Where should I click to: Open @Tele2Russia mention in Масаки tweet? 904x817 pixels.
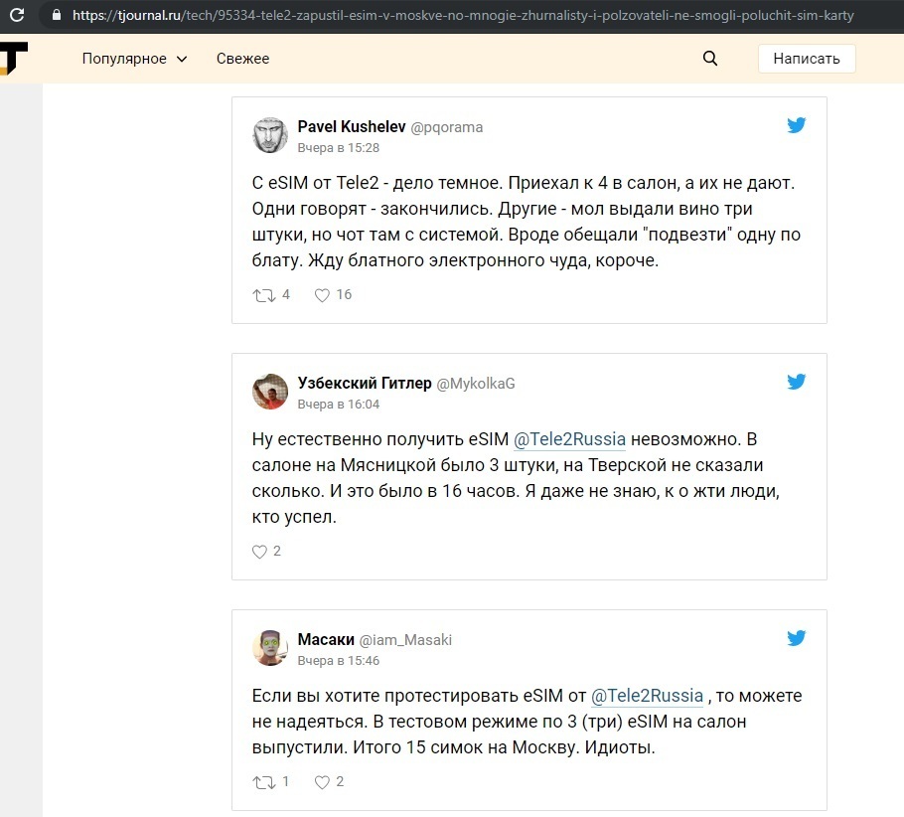point(648,696)
